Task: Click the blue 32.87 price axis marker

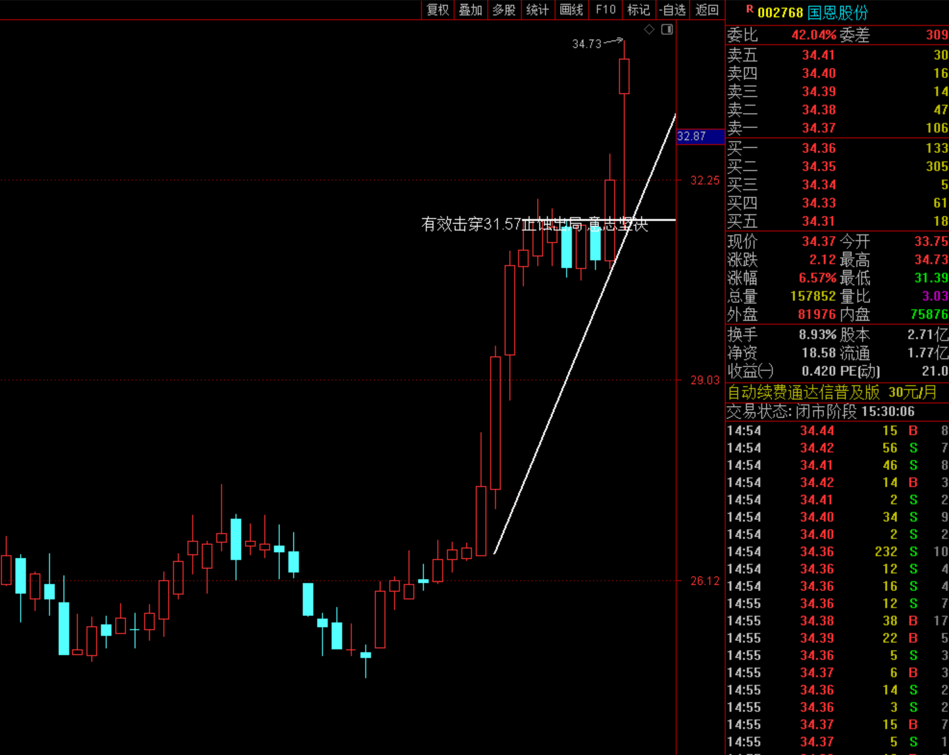Action: pos(700,136)
